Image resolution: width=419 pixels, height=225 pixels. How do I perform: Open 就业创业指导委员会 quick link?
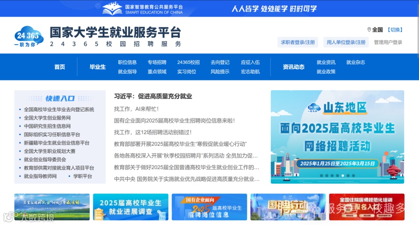(x=45, y=159)
